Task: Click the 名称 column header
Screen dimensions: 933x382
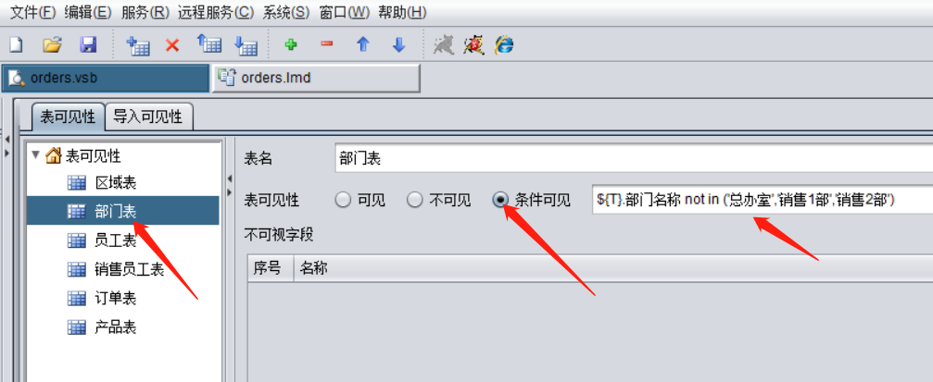Action: [313, 268]
